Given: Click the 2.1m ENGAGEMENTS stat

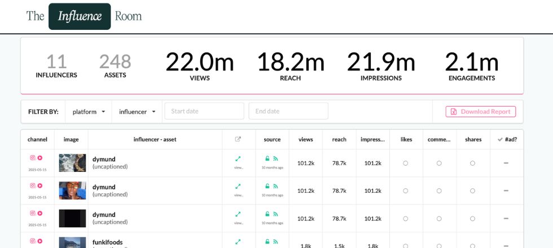Looking at the screenshot, I should tap(472, 67).
